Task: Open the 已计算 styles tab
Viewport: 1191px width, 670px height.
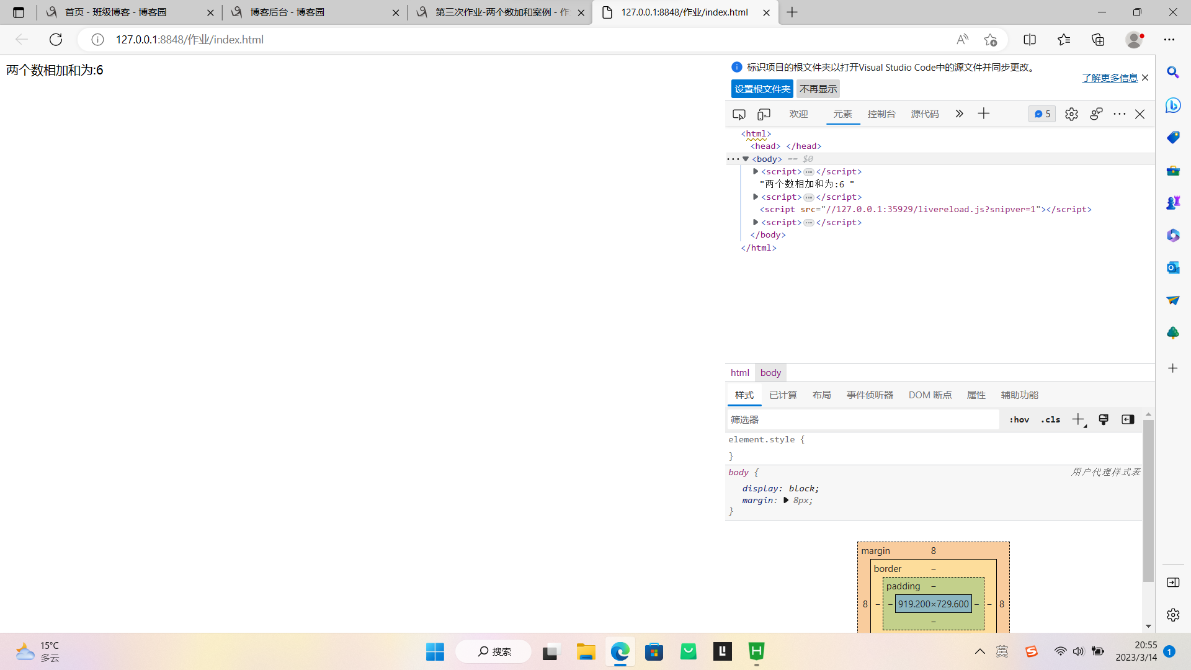Action: (783, 395)
